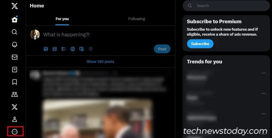
Task: Focus the Search input field
Action: pos(226,6)
